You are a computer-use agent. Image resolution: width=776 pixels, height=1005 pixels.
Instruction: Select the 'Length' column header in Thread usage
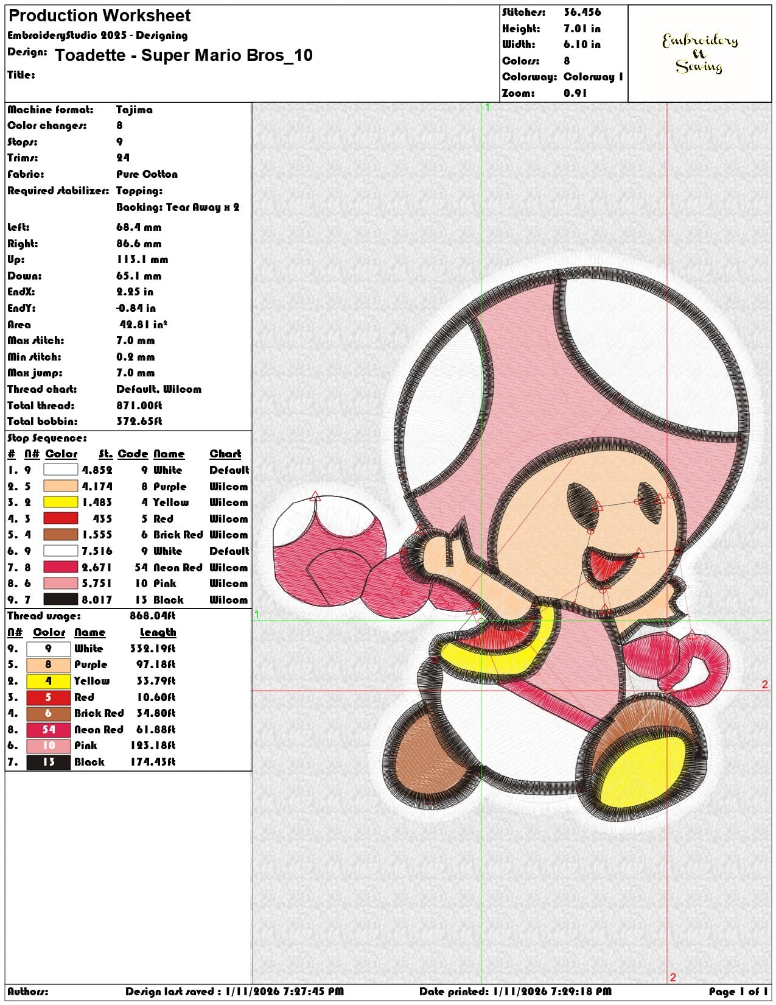pos(158,632)
